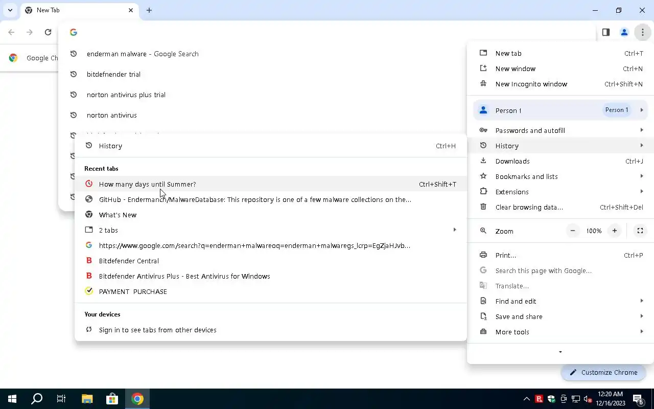654x409 pixels.
Task: Click the Customize Chrome button
Action: pos(603,372)
